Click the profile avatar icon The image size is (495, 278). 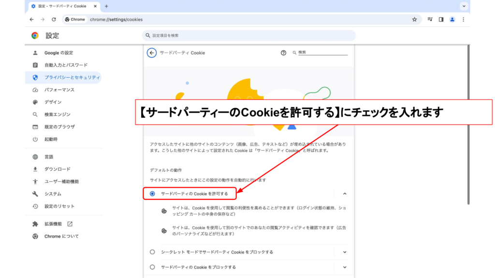click(452, 19)
